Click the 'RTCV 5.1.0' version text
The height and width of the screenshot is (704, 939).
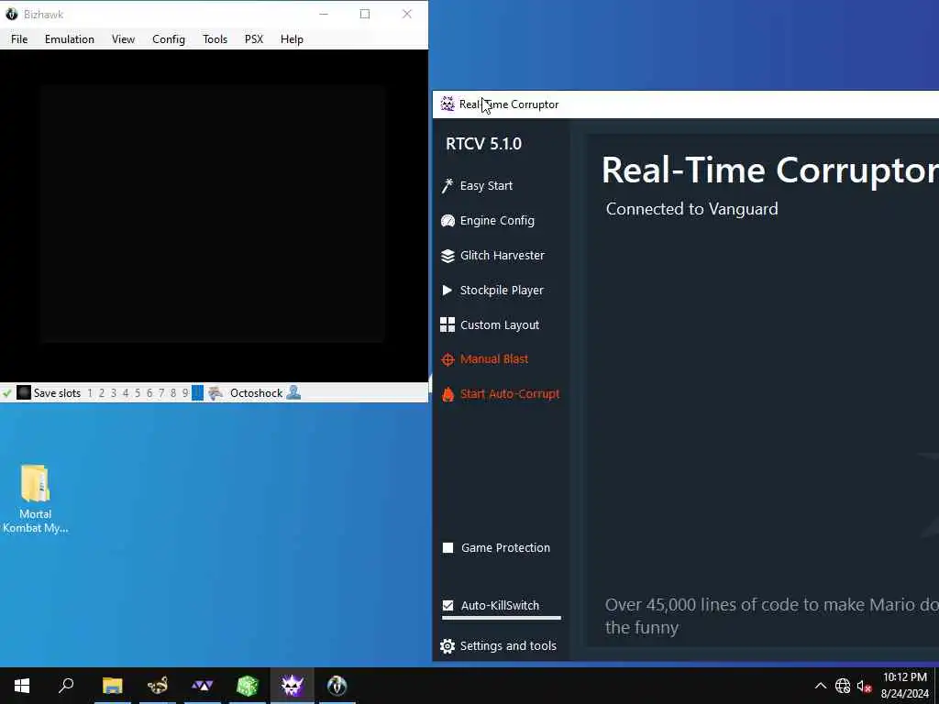pos(484,144)
